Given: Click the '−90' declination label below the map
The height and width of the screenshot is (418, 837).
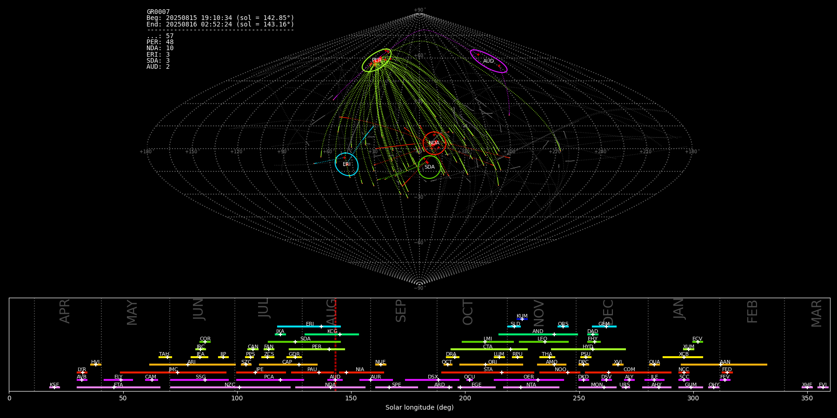Looking at the screenshot, I should 419,288.
